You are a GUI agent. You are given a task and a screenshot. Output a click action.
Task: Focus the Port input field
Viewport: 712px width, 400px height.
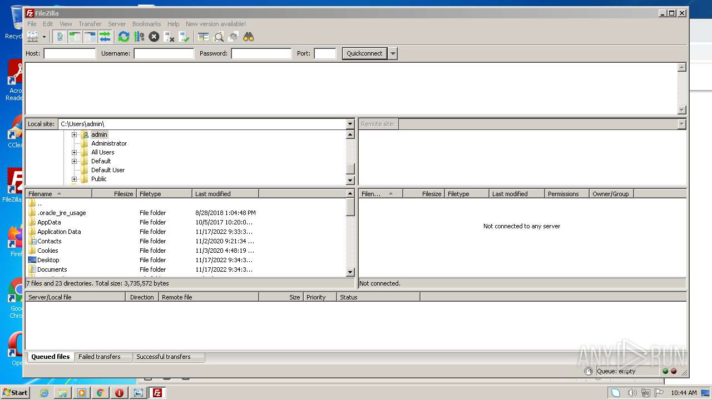tap(325, 53)
